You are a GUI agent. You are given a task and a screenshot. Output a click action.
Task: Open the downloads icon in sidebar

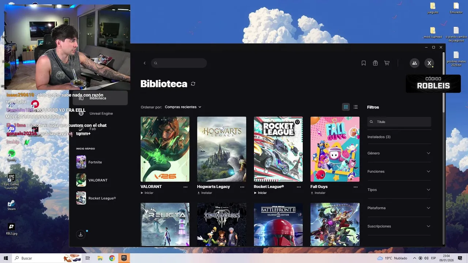81,235
